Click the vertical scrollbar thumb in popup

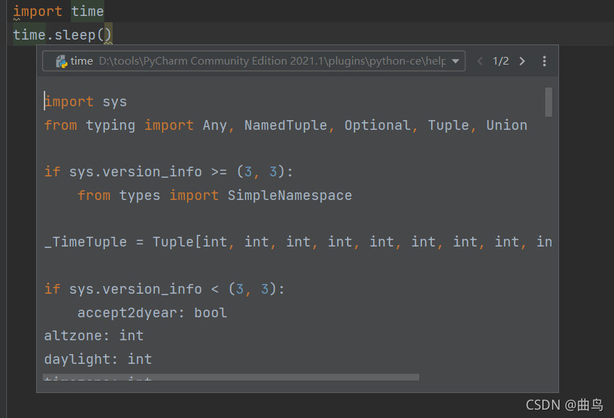point(549,101)
